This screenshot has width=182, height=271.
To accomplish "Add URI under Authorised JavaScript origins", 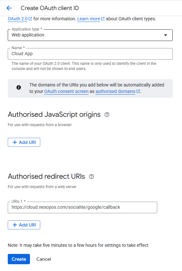I will pyautogui.click(x=24, y=142).
